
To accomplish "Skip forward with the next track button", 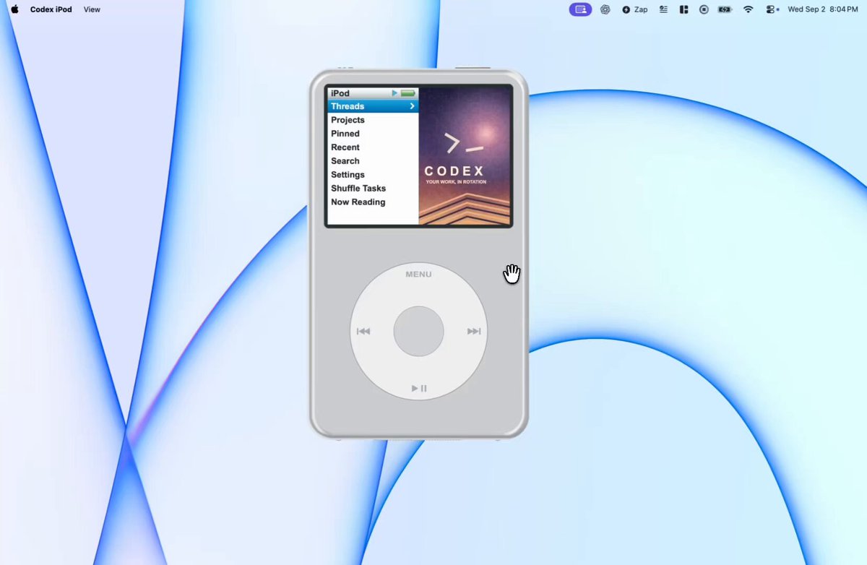I will click(x=474, y=331).
